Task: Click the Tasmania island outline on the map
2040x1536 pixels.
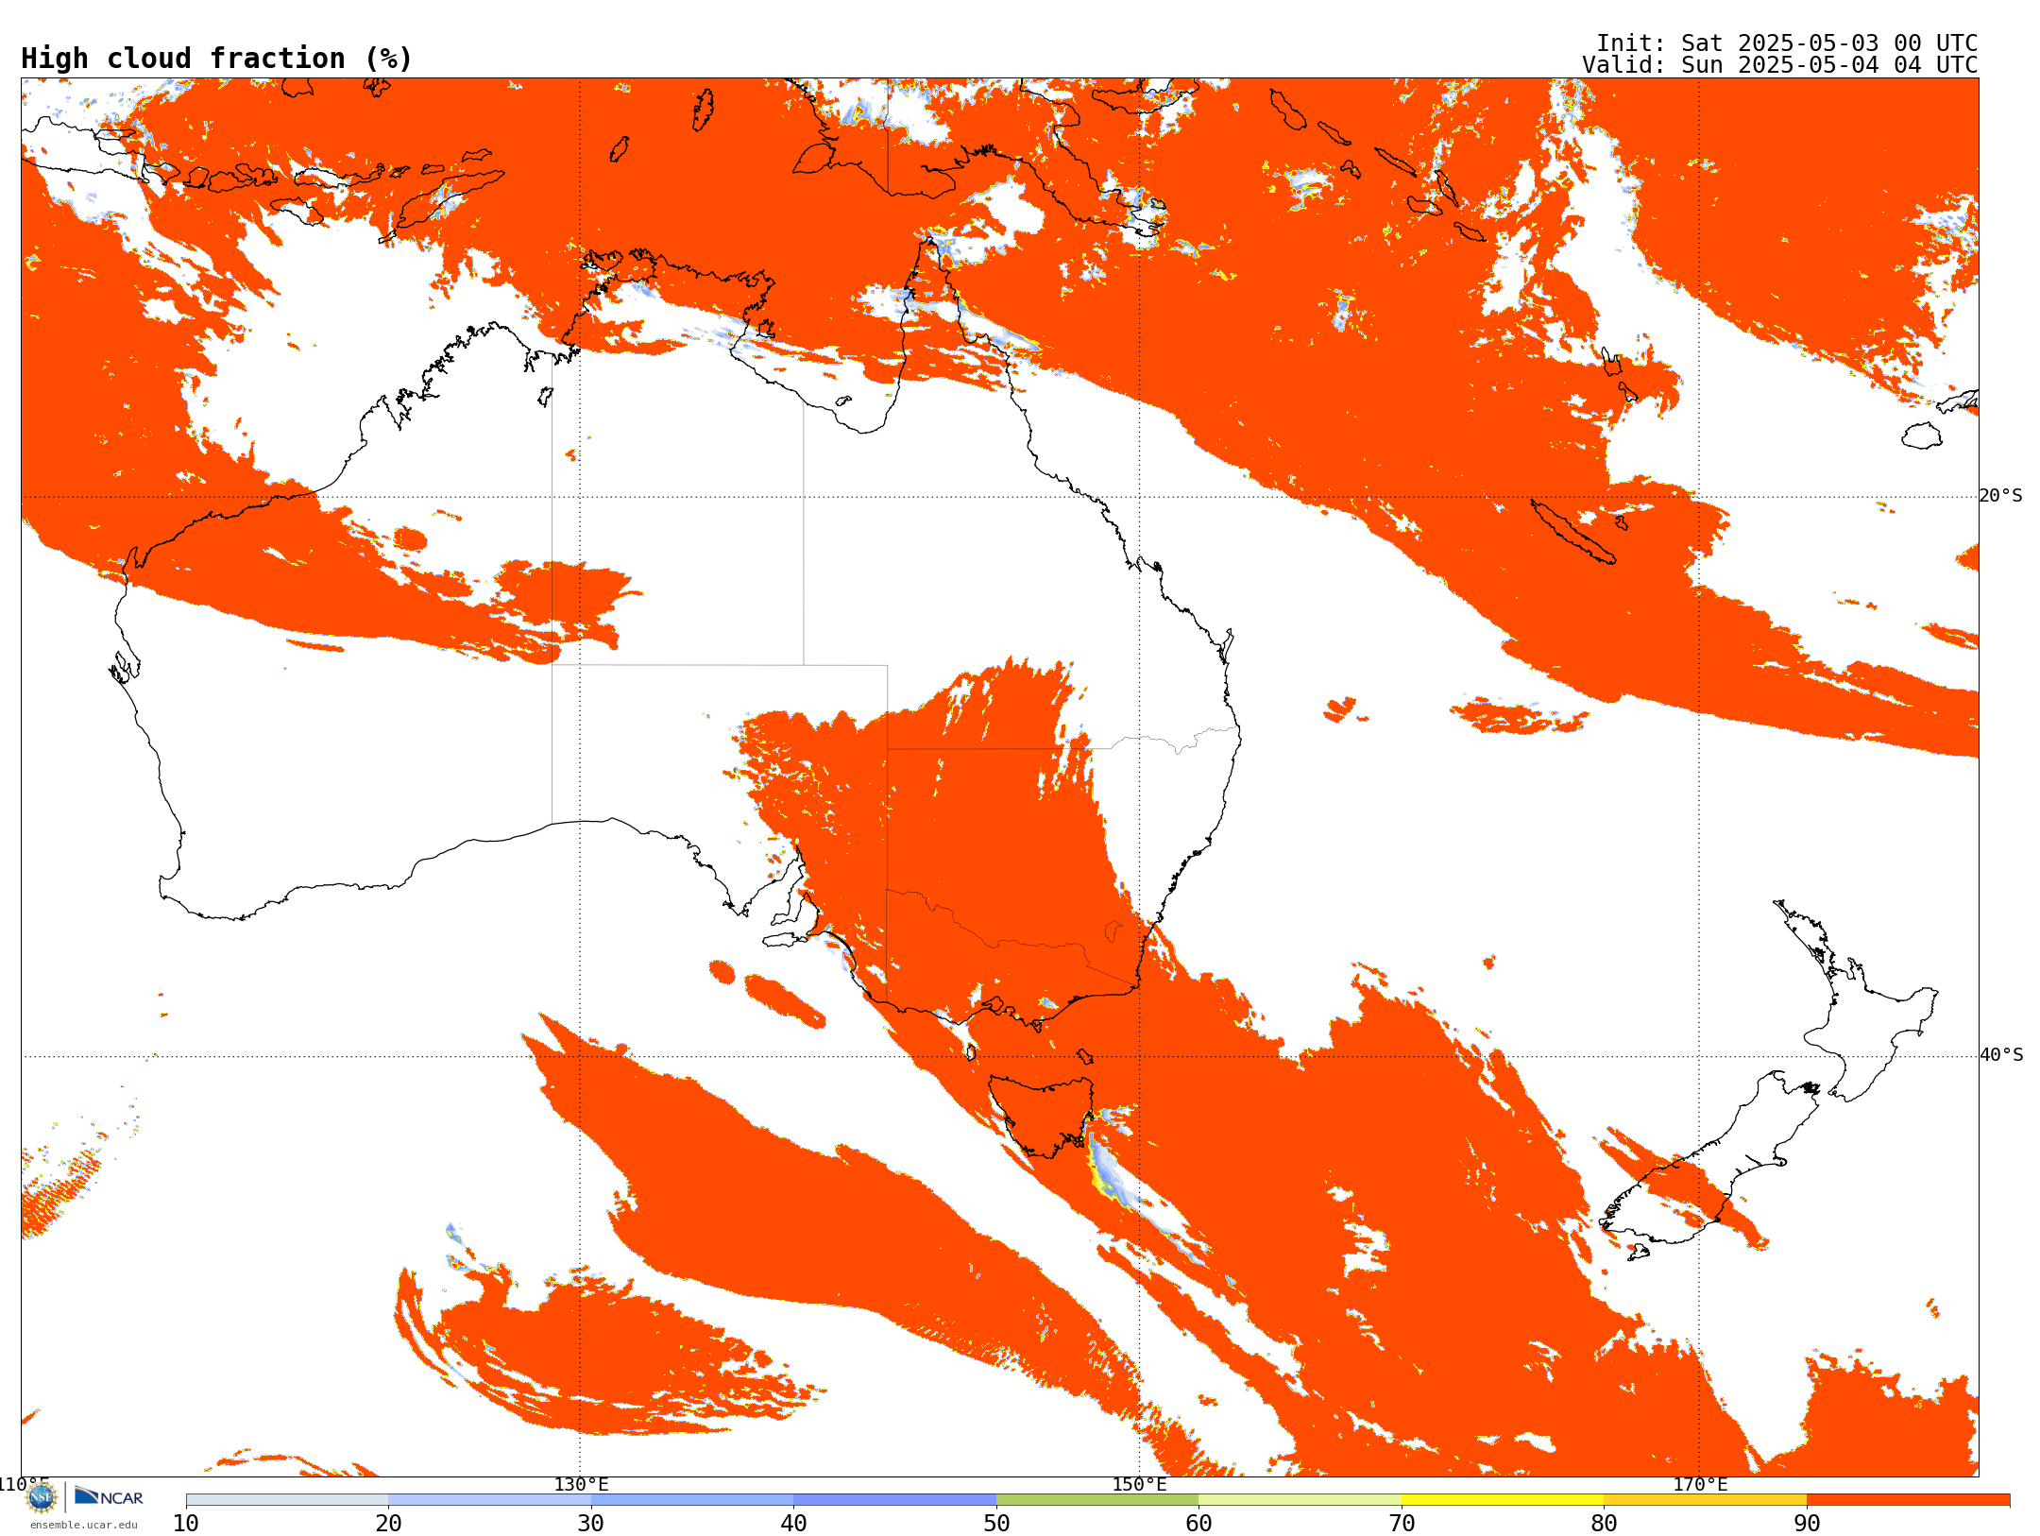Action: [x=1044, y=1118]
